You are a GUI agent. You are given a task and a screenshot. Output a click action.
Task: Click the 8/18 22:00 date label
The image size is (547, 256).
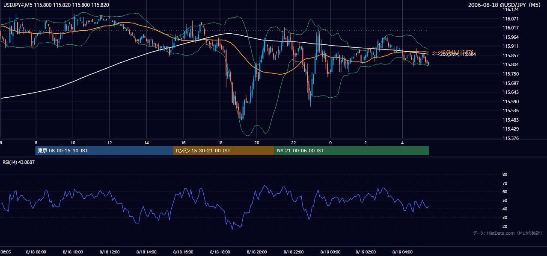(x=294, y=252)
